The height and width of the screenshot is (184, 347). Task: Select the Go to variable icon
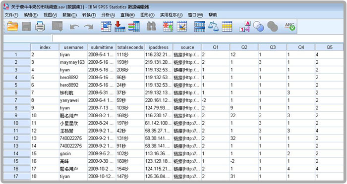tap(120, 26)
